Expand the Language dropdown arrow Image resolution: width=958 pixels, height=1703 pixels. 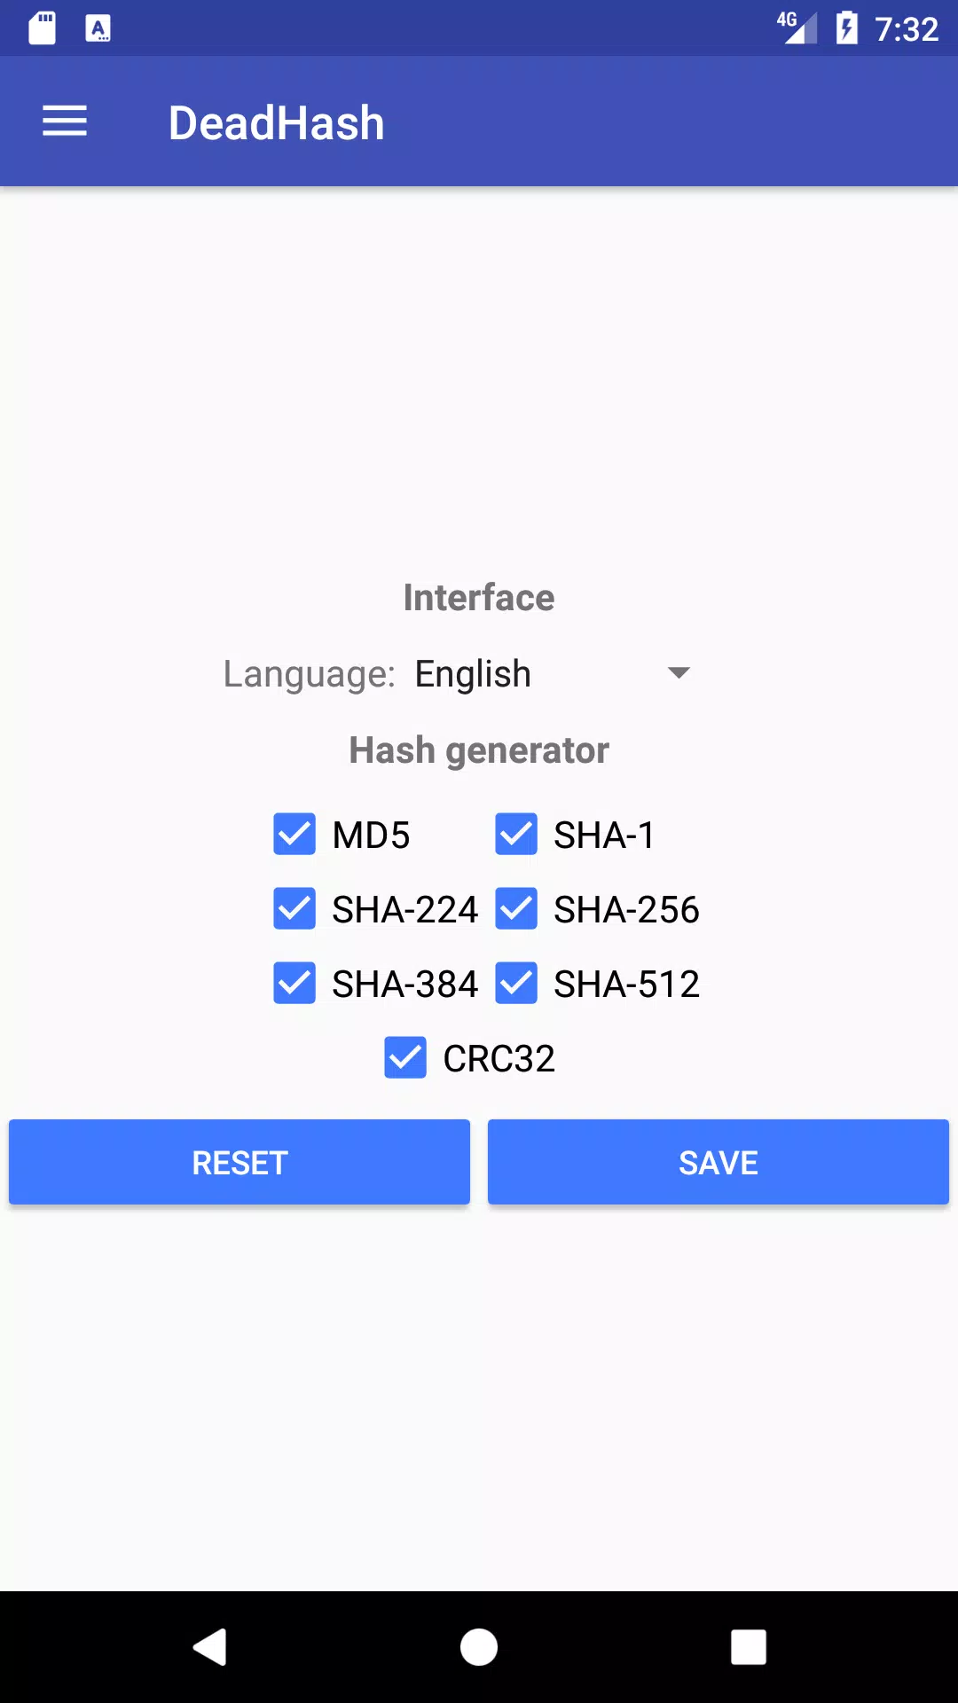pyautogui.click(x=679, y=673)
